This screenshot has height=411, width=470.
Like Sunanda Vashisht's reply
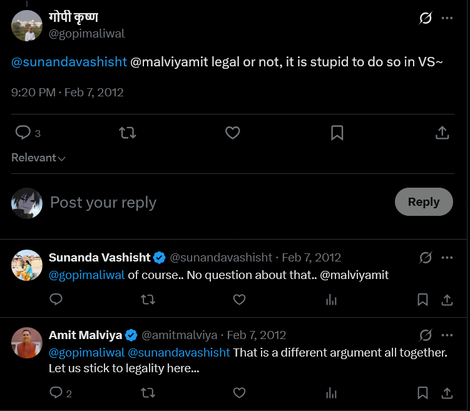(239, 300)
